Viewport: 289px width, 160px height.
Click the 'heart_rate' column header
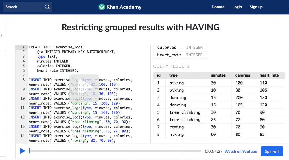pos(269,75)
